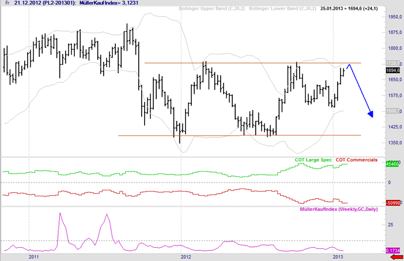The width and height of the screenshot is (404, 261).
Task: Click the MüllerKaufIndex= 3,1231 header value
Action: pos(109,3)
